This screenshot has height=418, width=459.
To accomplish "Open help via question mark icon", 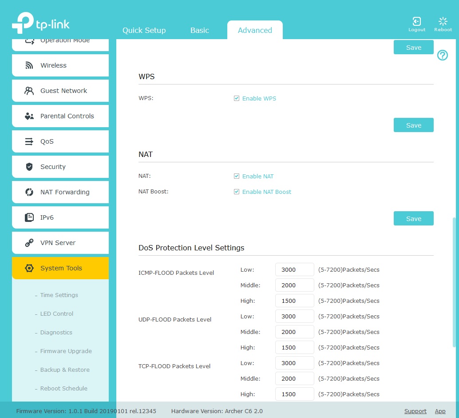I will tap(442, 55).
